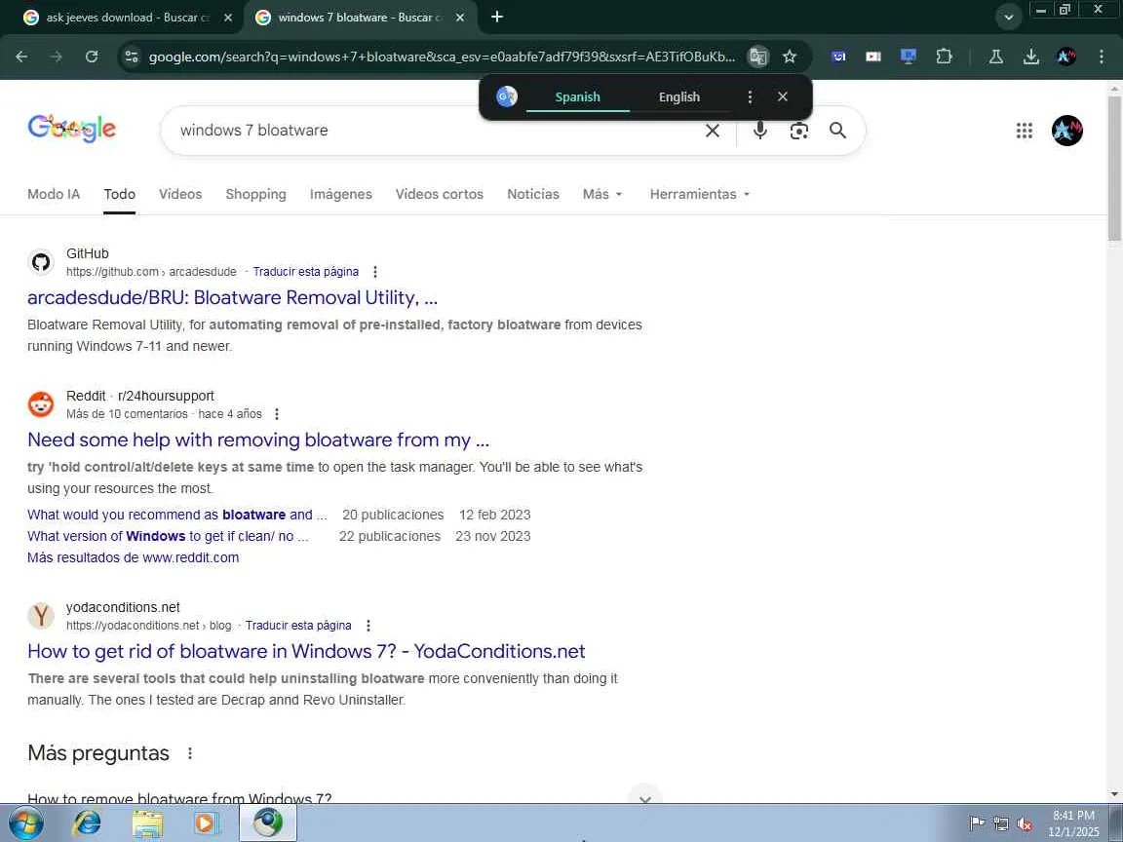Open arcadesdude/BRU Bloatware Removal Utility result
1123x842 pixels.
[232, 297]
